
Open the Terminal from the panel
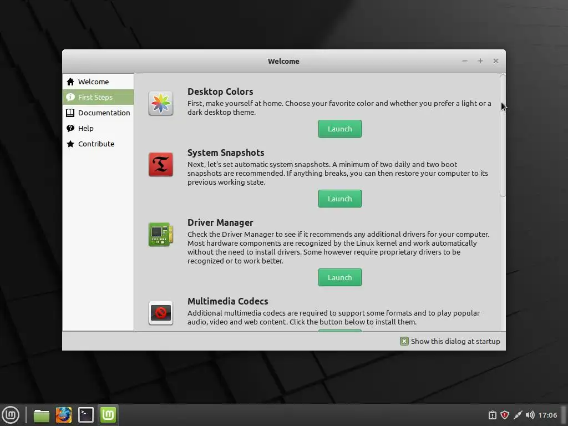point(86,415)
